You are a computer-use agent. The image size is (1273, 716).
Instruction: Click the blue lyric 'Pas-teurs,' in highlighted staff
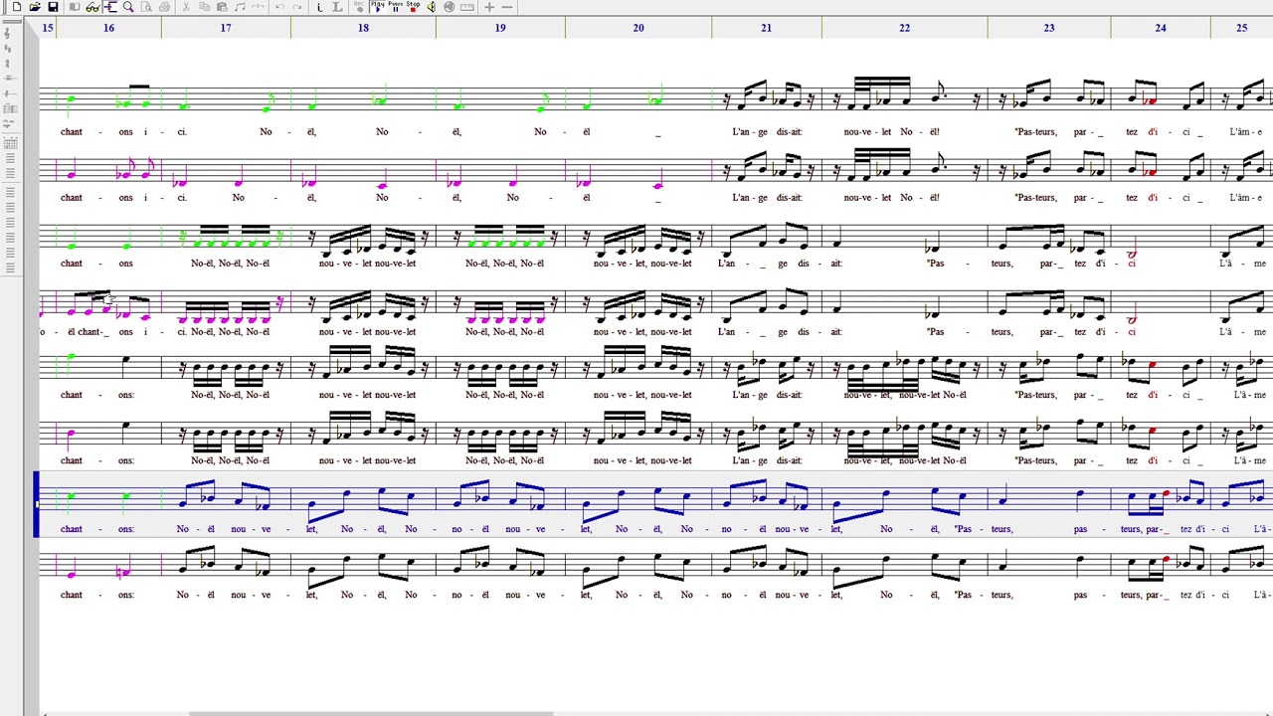985,529
